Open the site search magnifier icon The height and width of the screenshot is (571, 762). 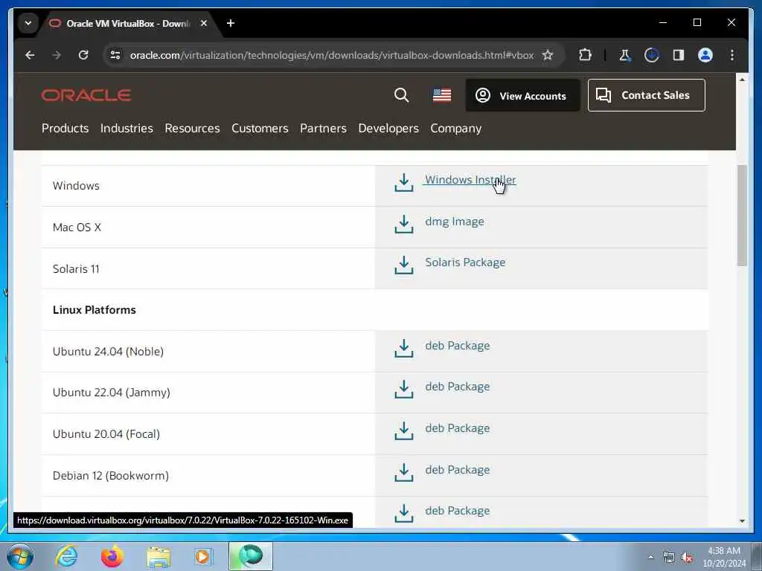401,95
